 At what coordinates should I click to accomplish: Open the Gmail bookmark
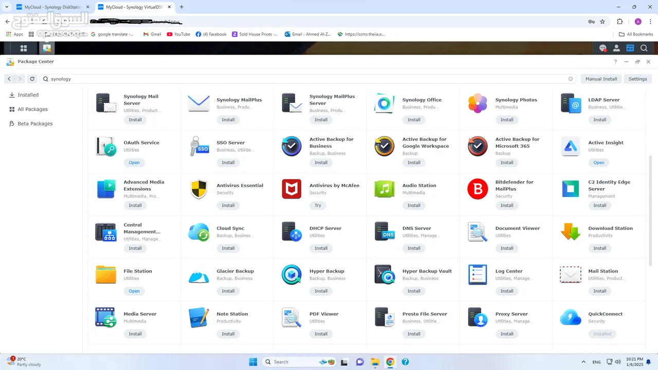(152, 34)
